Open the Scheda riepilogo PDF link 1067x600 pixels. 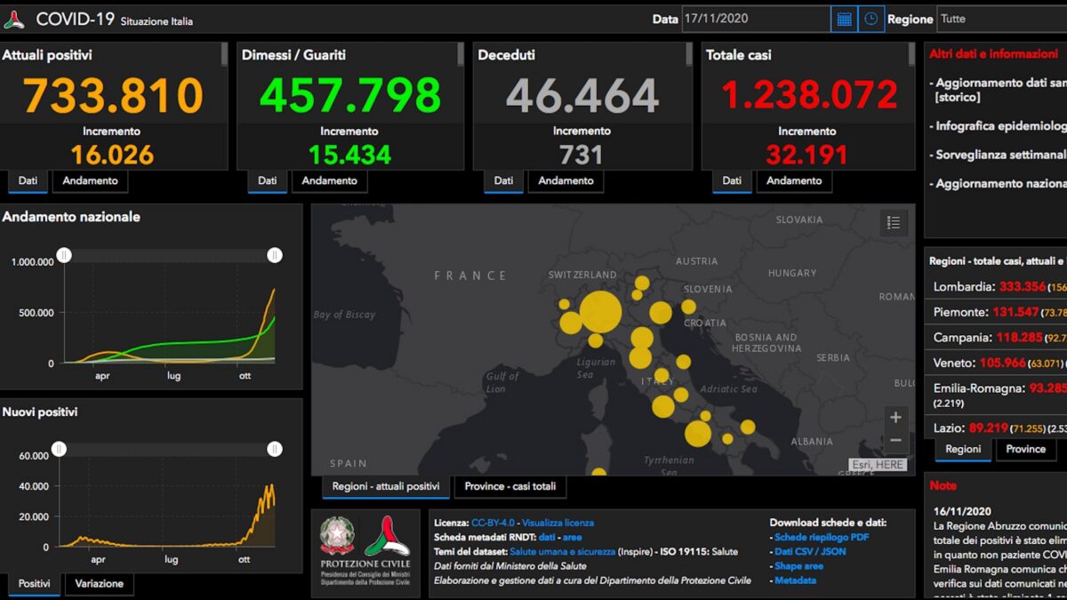[x=821, y=537]
